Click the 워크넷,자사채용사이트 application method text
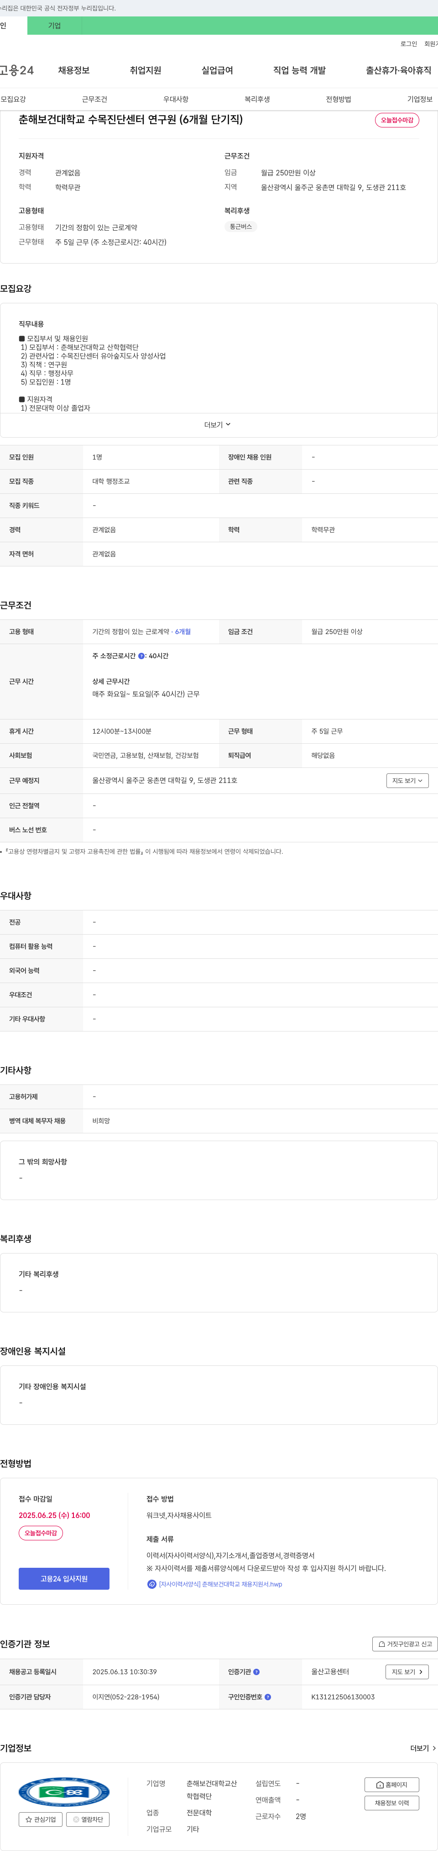The width and height of the screenshot is (438, 1851). pyautogui.click(x=179, y=1515)
